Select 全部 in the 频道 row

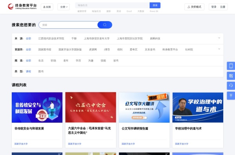click(x=29, y=61)
